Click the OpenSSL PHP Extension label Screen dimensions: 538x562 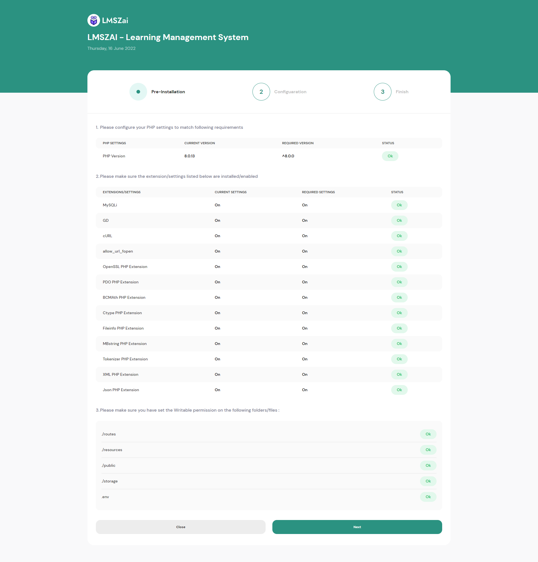125,267
